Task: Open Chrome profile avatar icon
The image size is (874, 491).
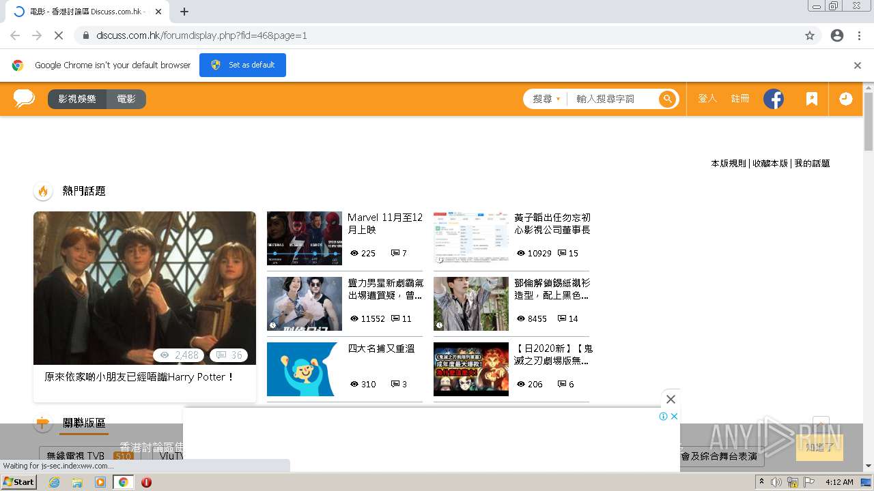Action: [837, 35]
